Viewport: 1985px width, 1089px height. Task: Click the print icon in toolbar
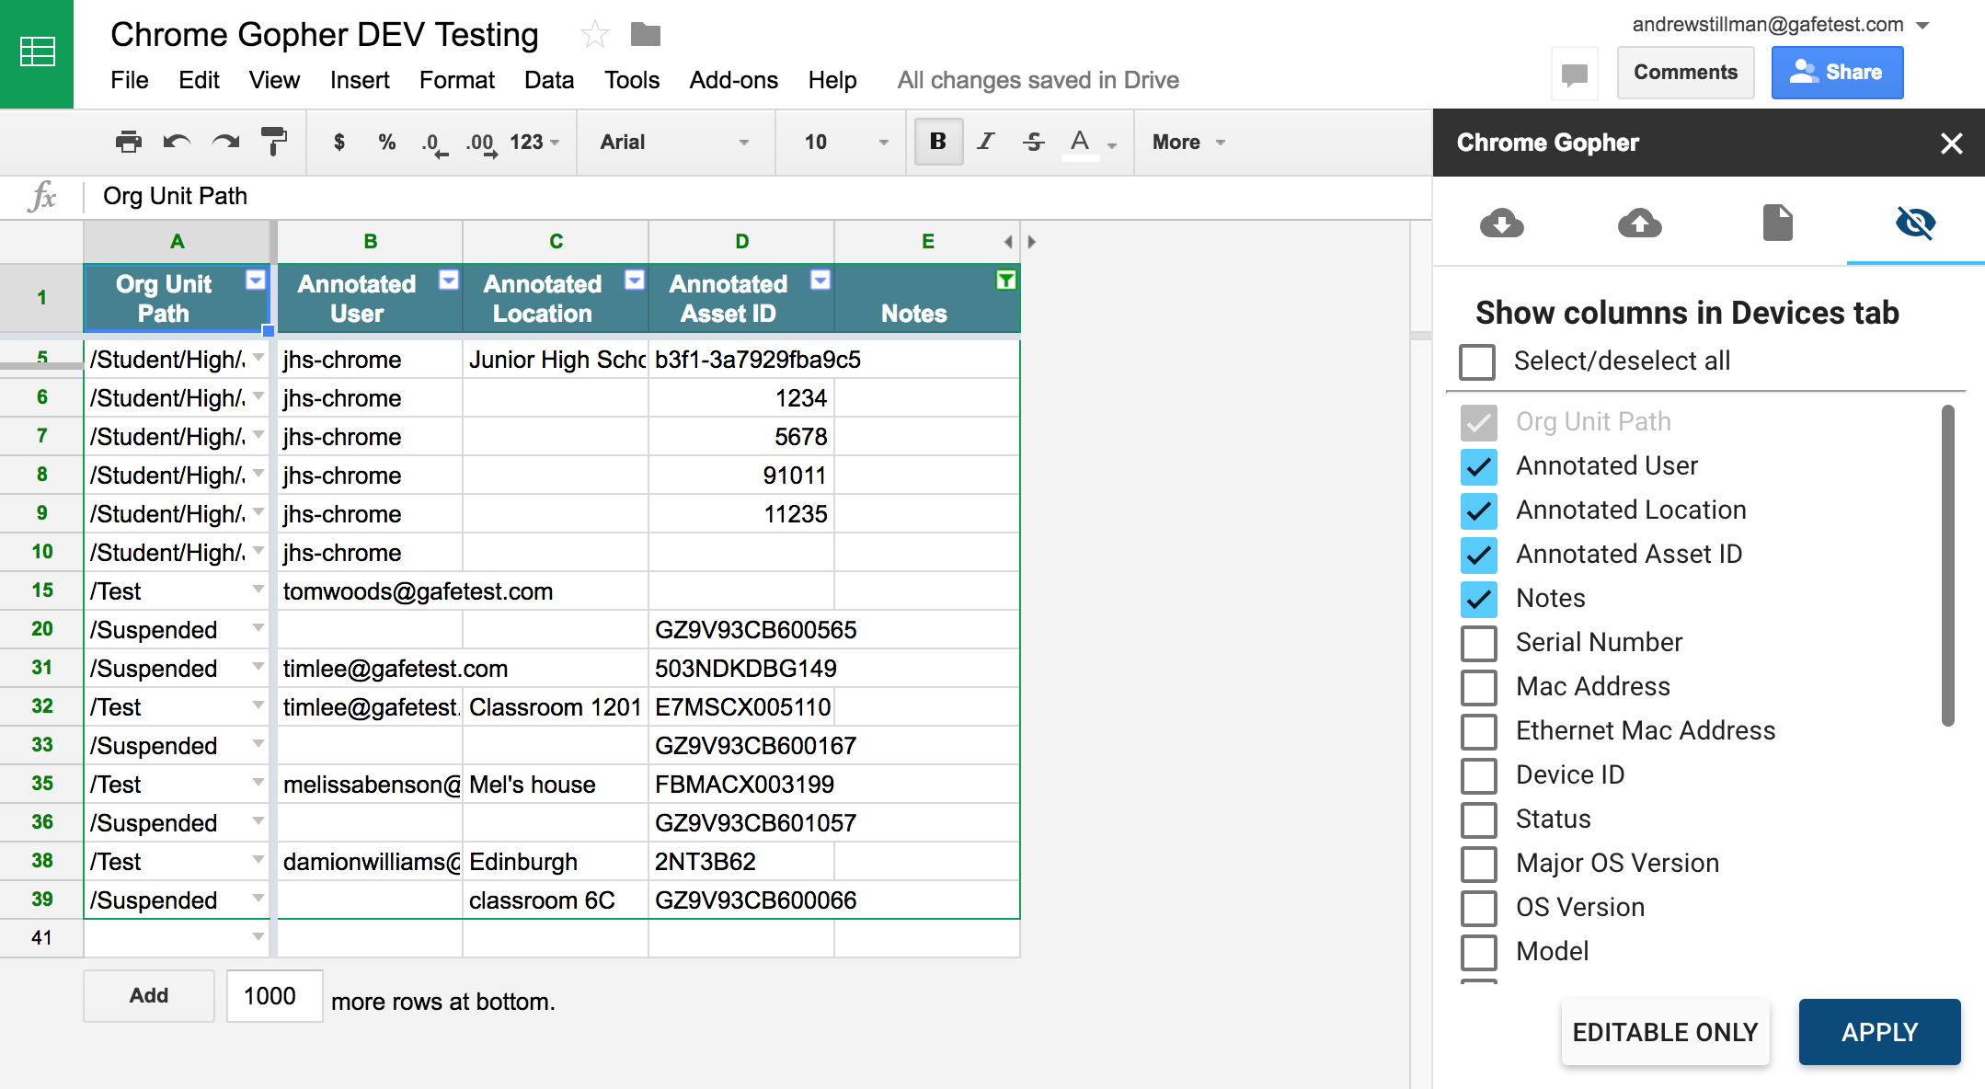click(x=129, y=142)
